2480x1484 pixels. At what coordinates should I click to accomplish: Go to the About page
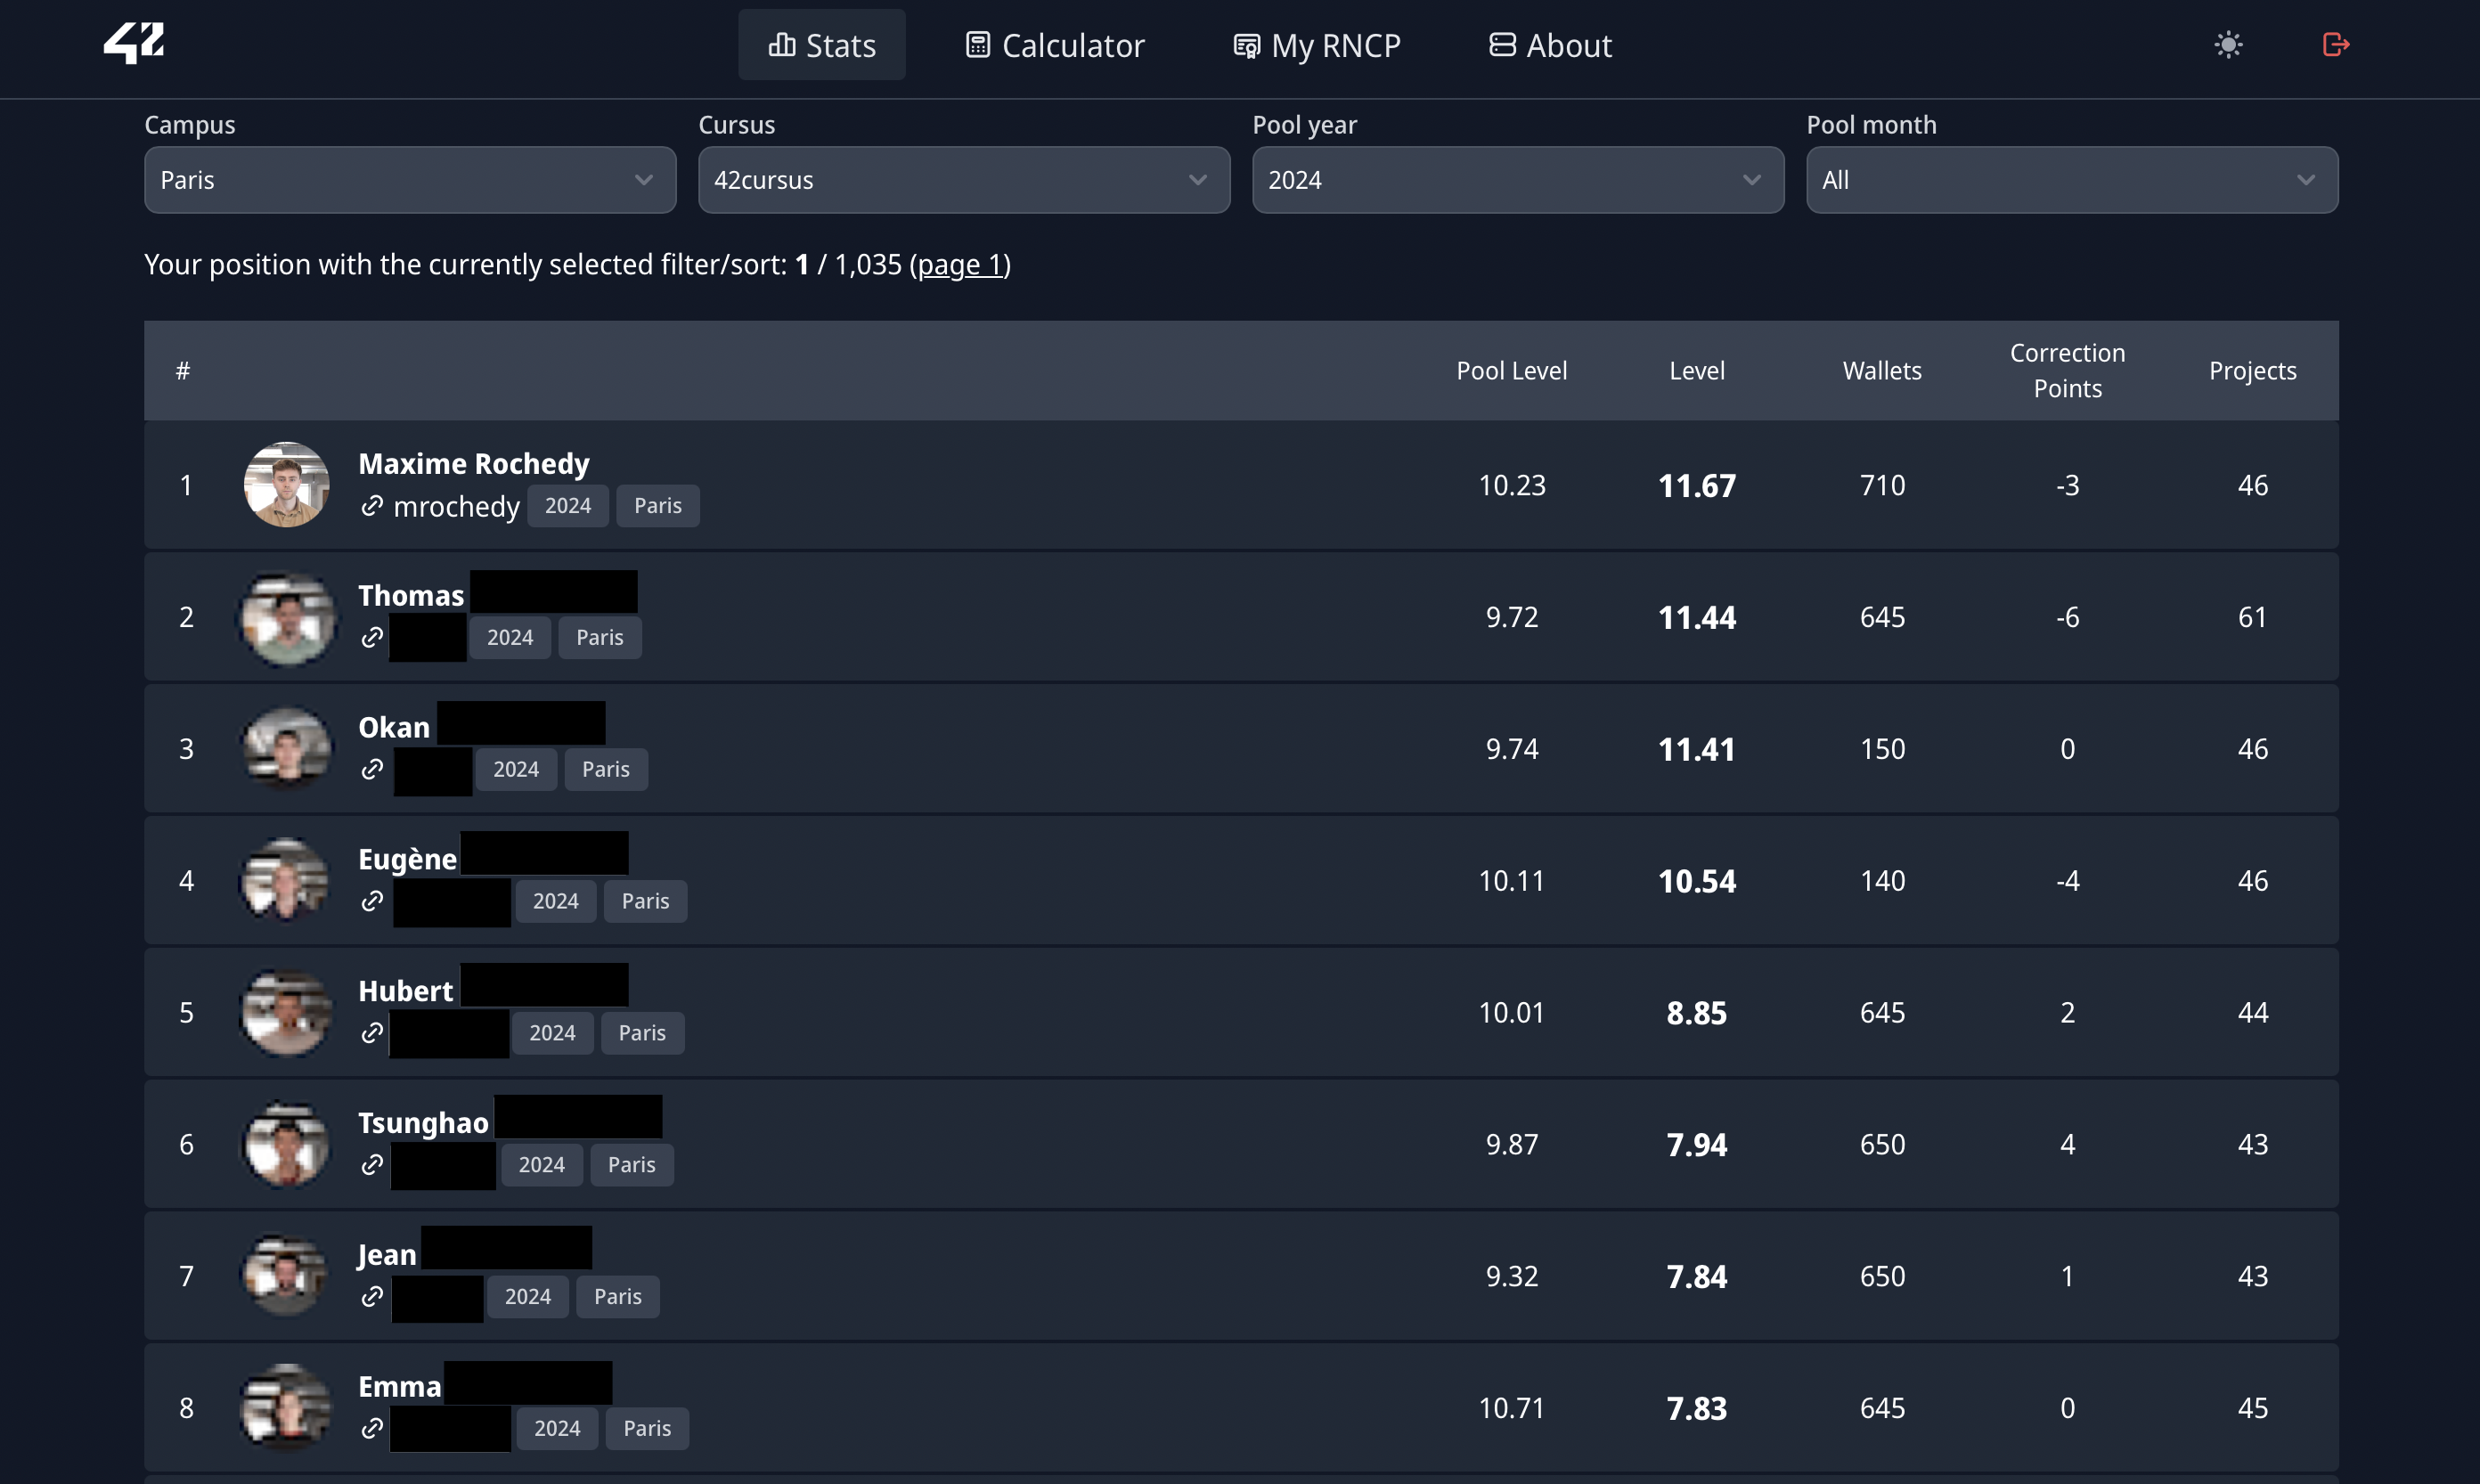pyautogui.click(x=1550, y=46)
